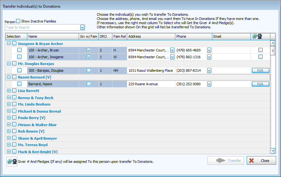Check selection box for Archer, Bryan
Screen dimensions: 281x177
coord(20,50)
